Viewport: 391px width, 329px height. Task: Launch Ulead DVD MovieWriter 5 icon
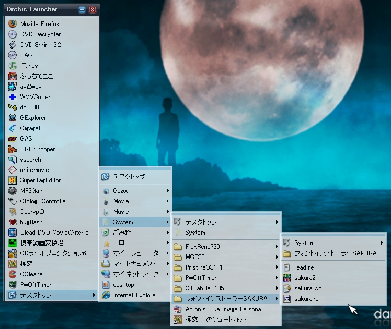(13, 233)
